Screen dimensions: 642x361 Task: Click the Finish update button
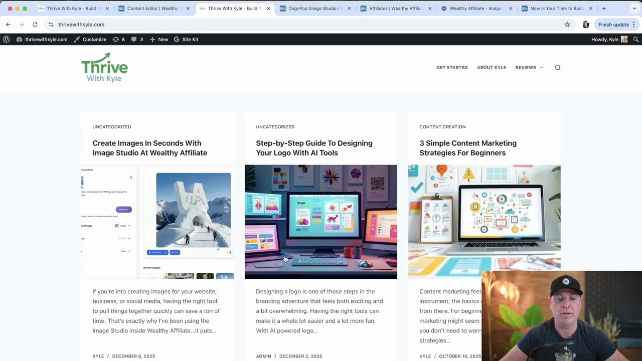point(613,25)
